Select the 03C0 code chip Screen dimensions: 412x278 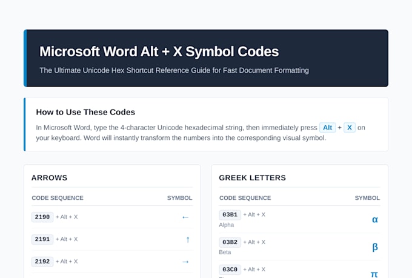(230, 270)
